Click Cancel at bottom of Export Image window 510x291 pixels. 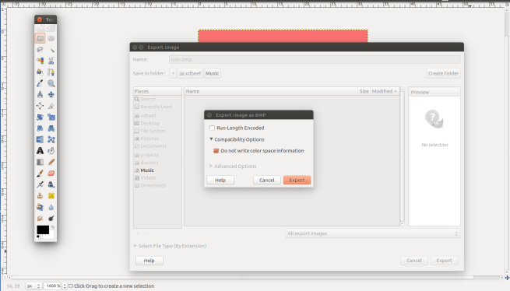coord(414,261)
